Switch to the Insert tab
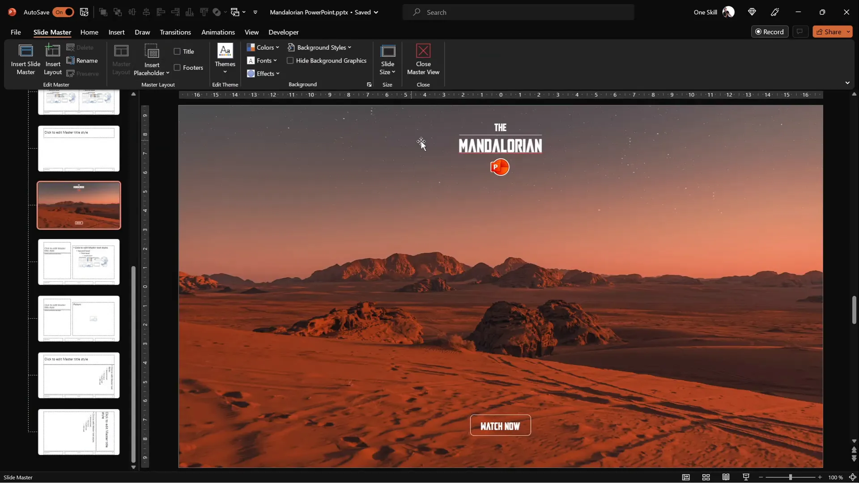 tap(116, 32)
